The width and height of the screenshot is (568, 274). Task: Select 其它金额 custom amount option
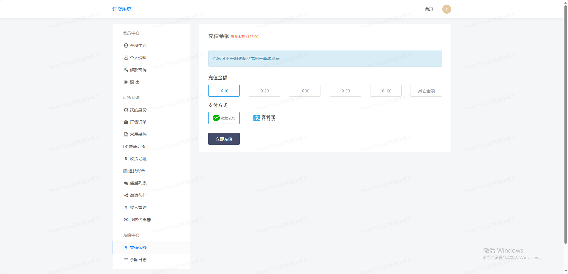point(426,91)
